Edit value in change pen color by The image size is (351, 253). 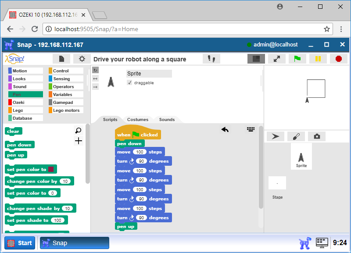(x=65, y=181)
